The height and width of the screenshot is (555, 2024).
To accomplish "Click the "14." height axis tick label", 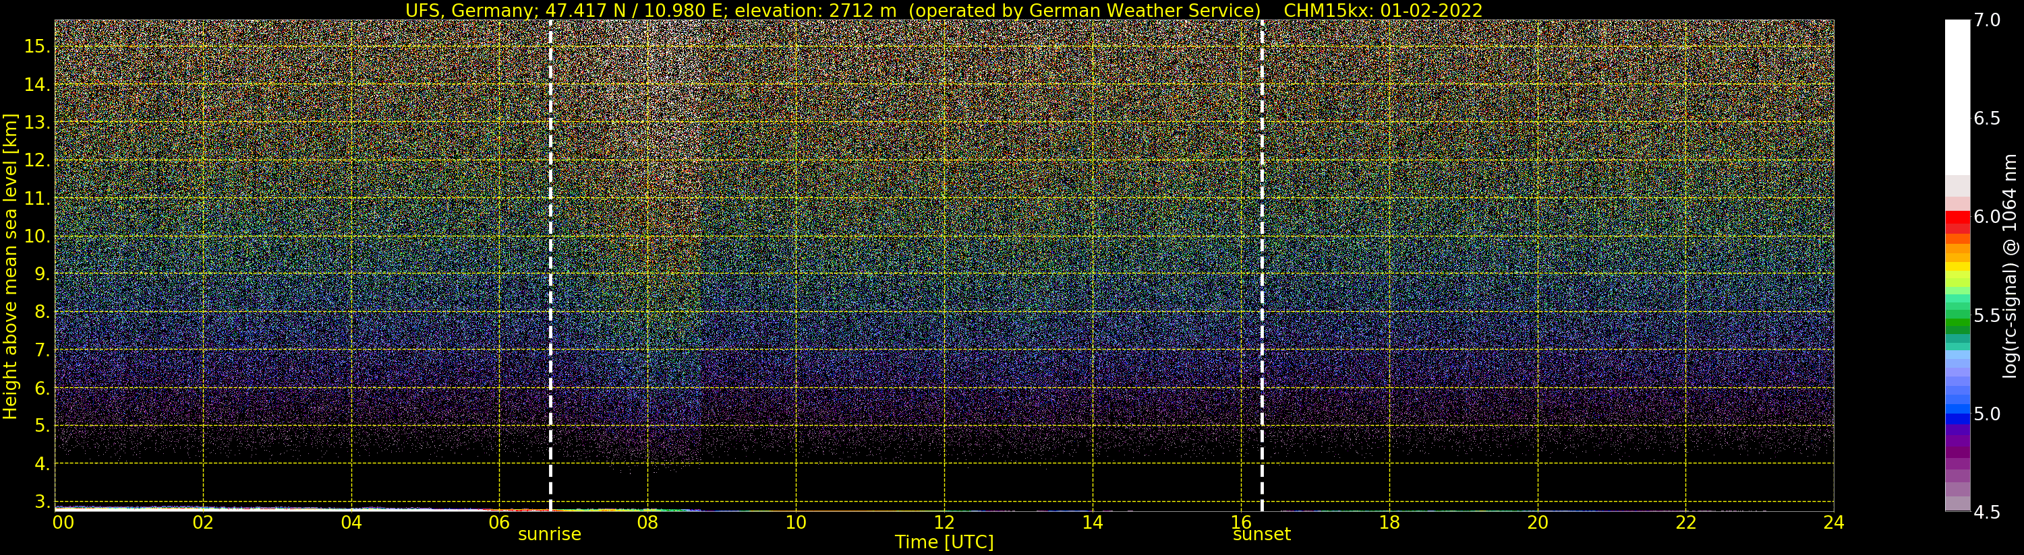I will [x=37, y=85].
